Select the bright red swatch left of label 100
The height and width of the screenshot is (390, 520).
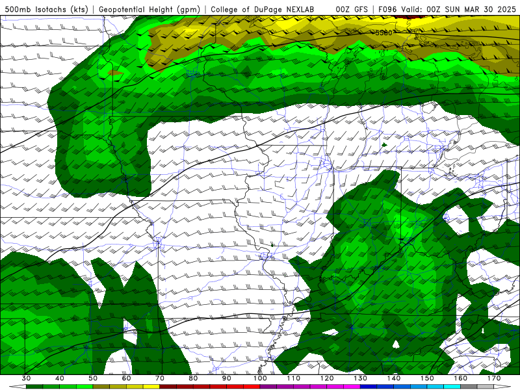point(252,387)
